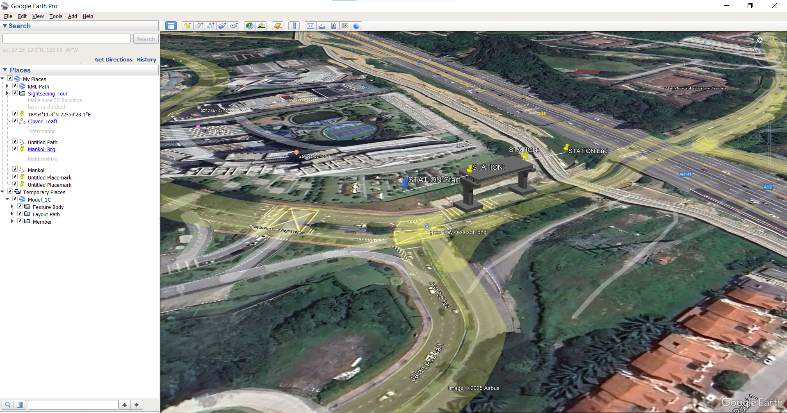Screen dimensions: 787x413
Task: Click the Search button
Action: (146, 39)
